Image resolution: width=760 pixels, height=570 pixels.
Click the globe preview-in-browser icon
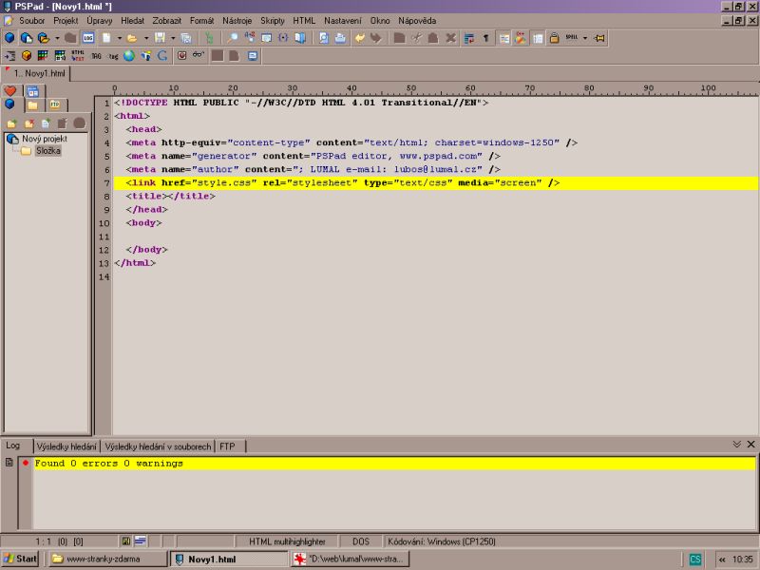point(128,55)
